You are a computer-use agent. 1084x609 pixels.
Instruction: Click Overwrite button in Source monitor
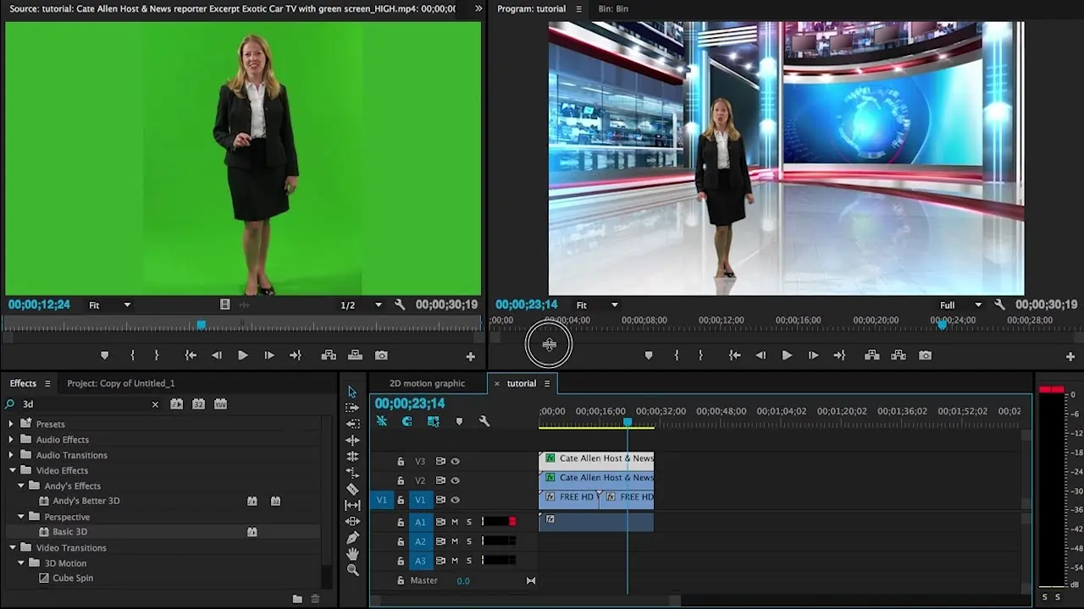(x=355, y=355)
